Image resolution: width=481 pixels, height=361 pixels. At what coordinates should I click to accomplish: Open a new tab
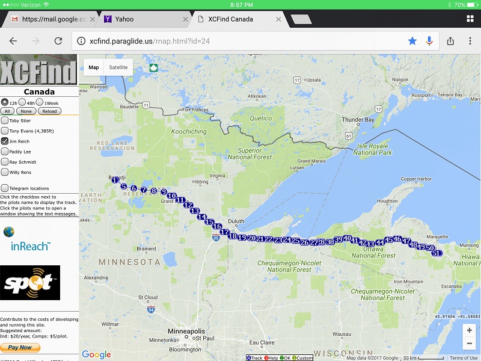tap(301, 19)
